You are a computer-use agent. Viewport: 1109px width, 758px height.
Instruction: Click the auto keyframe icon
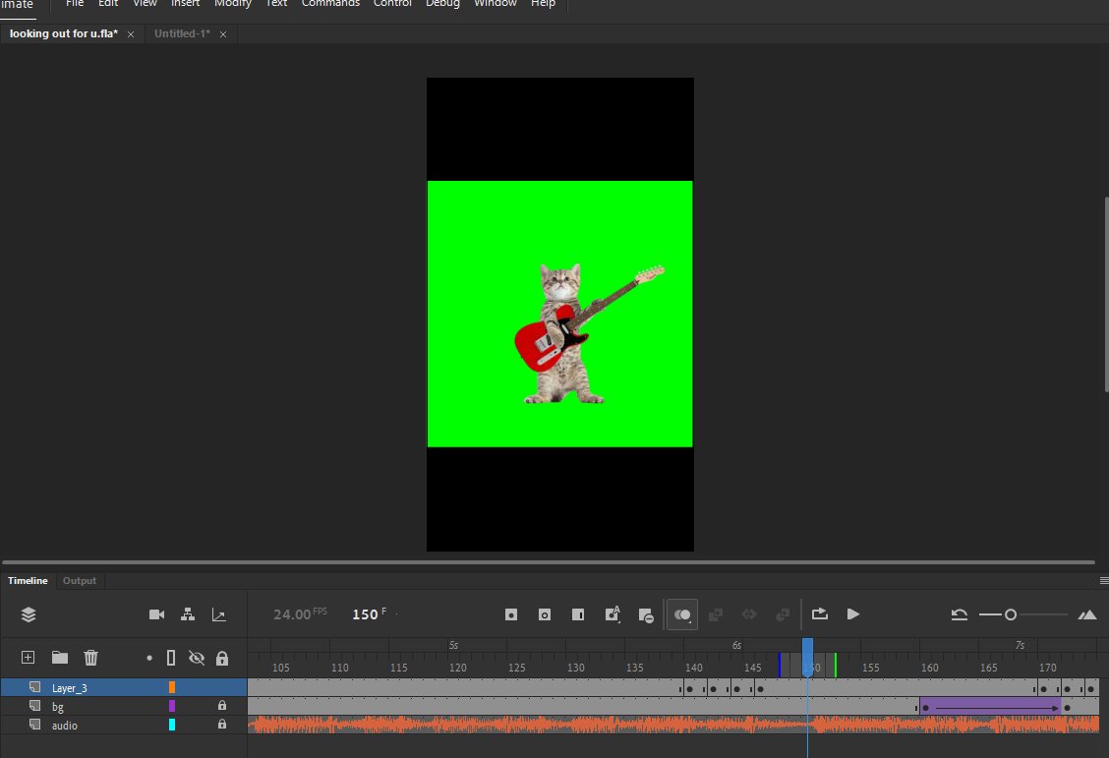click(x=613, y=613)
